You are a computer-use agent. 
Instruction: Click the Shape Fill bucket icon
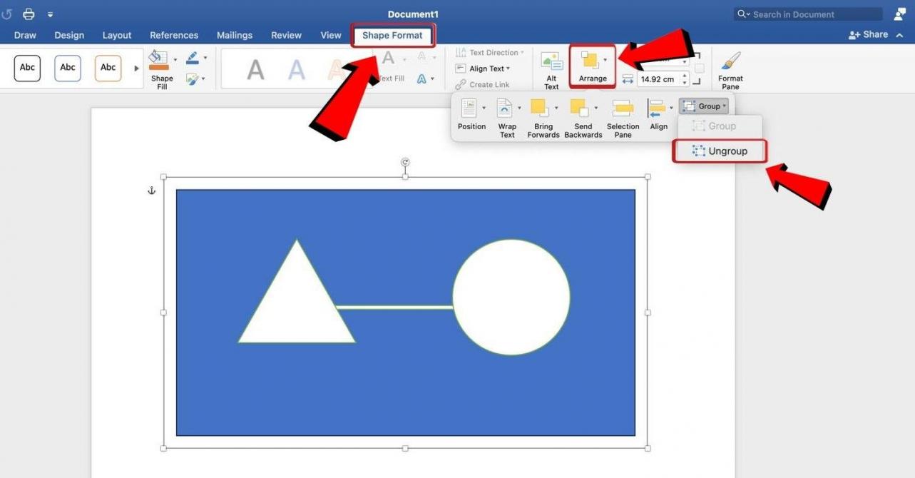point(158,59)
